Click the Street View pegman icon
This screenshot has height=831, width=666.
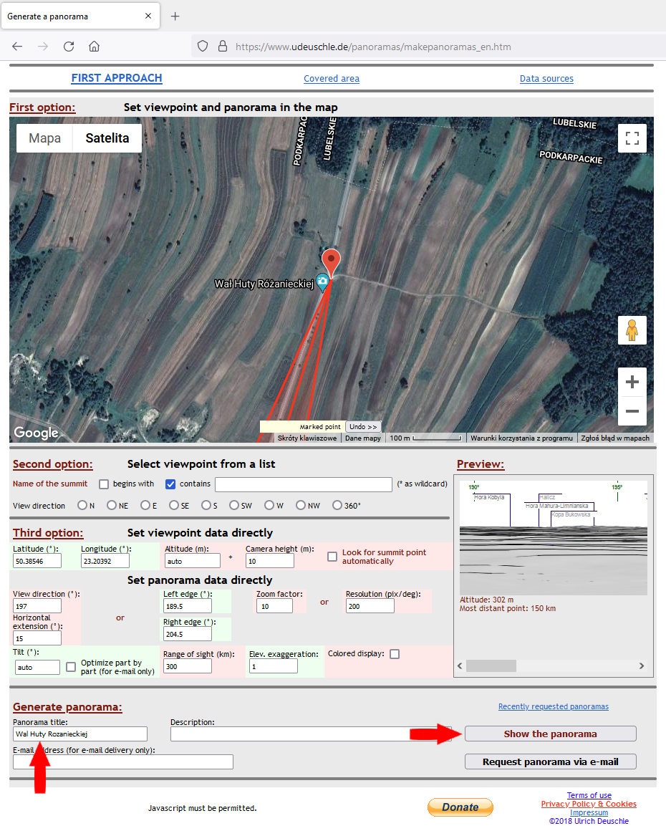tap(632, 330)
